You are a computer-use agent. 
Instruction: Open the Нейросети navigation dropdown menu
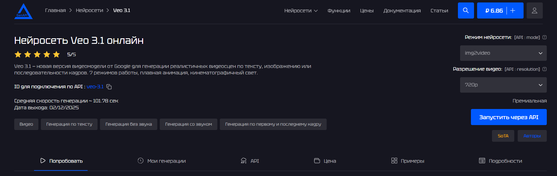pyautogui.click(x=301, y=10)
